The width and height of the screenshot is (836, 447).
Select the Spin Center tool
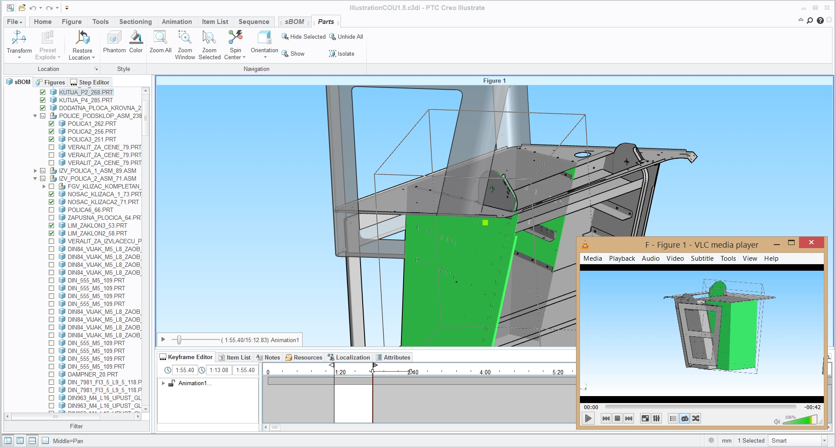(235, 38)
